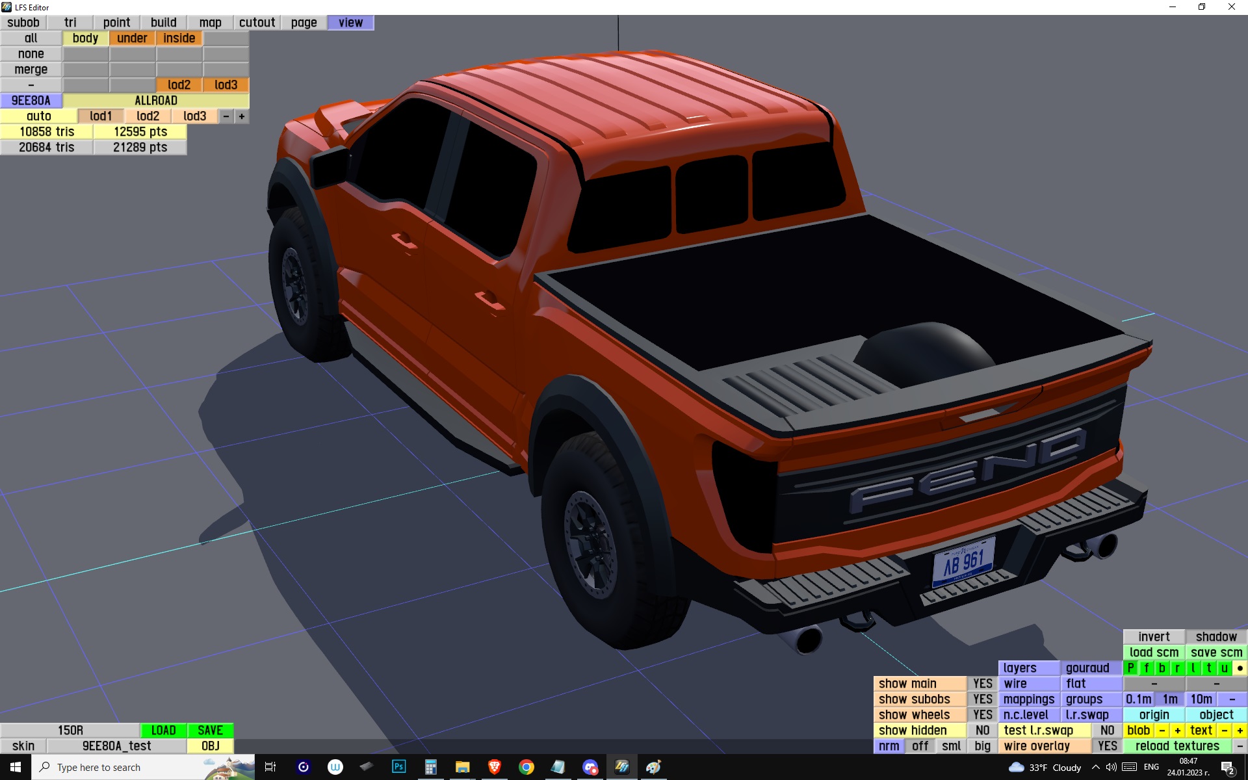Viewport: 1248px width, 780px height.
Task: Click reload textures button
Action: 1177,746
